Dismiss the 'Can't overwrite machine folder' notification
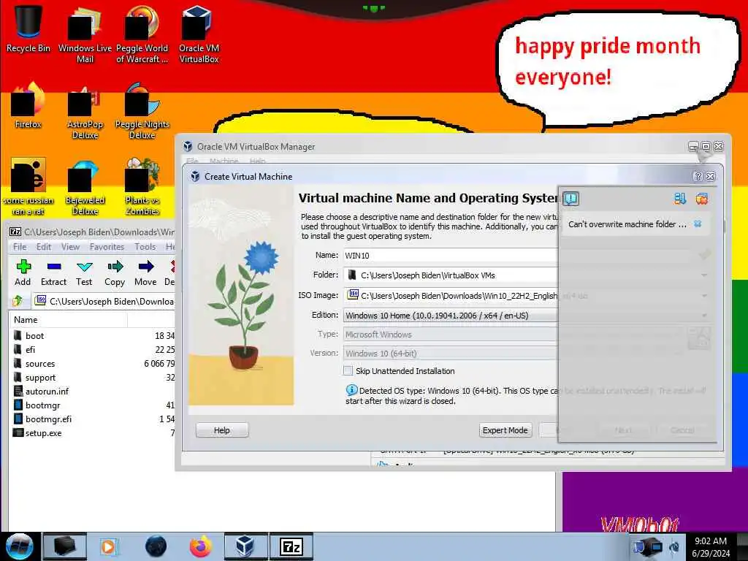748x561 pixels. pyautogui.click(x=698, y=224)
